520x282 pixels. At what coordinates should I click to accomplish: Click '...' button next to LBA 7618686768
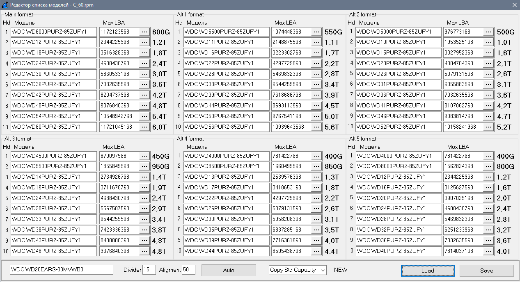point(316,95)
